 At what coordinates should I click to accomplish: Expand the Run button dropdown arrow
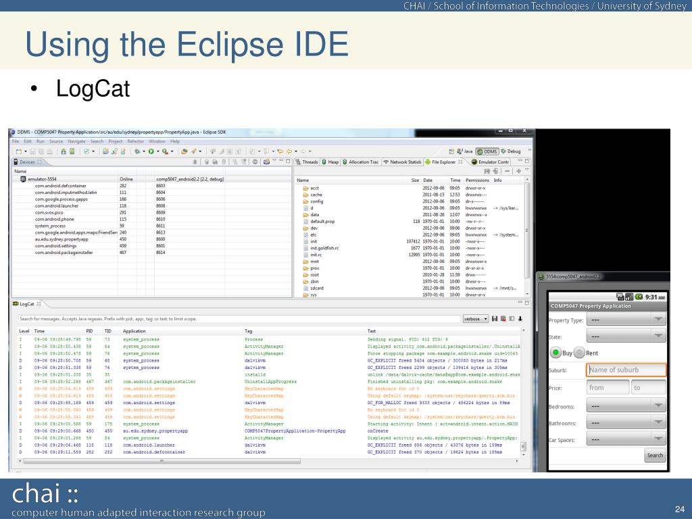point(157,151)
